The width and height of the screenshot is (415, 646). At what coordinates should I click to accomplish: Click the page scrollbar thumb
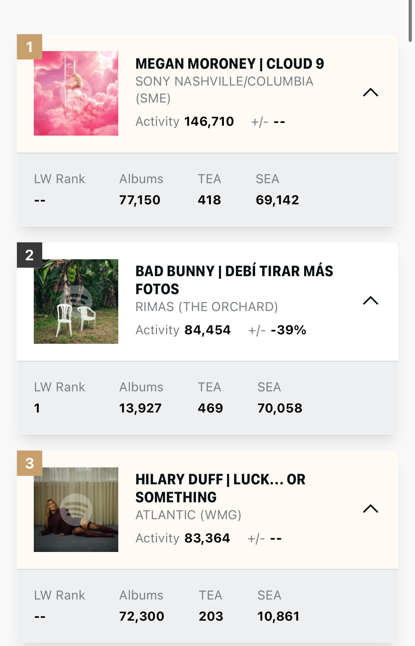[410, 21]
